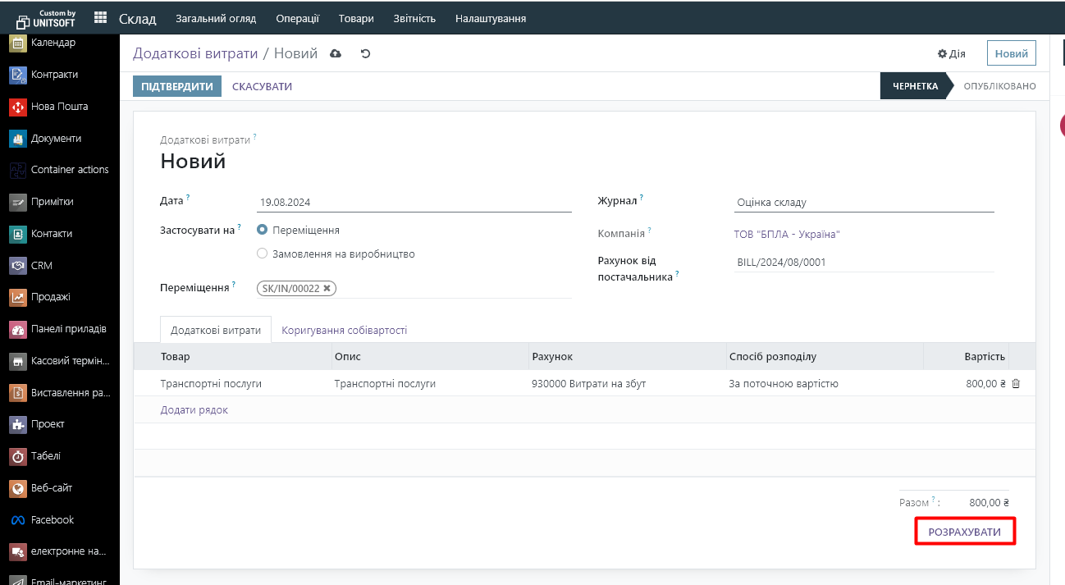This screenshot has width=1065, height=585.
Task: Click the Дата input field
Action: pyautogui.click(x=414, y=203)
